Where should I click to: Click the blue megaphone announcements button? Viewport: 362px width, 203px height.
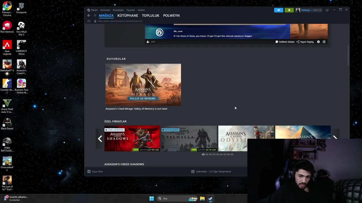pyautogui.click(x=279, y=10)
